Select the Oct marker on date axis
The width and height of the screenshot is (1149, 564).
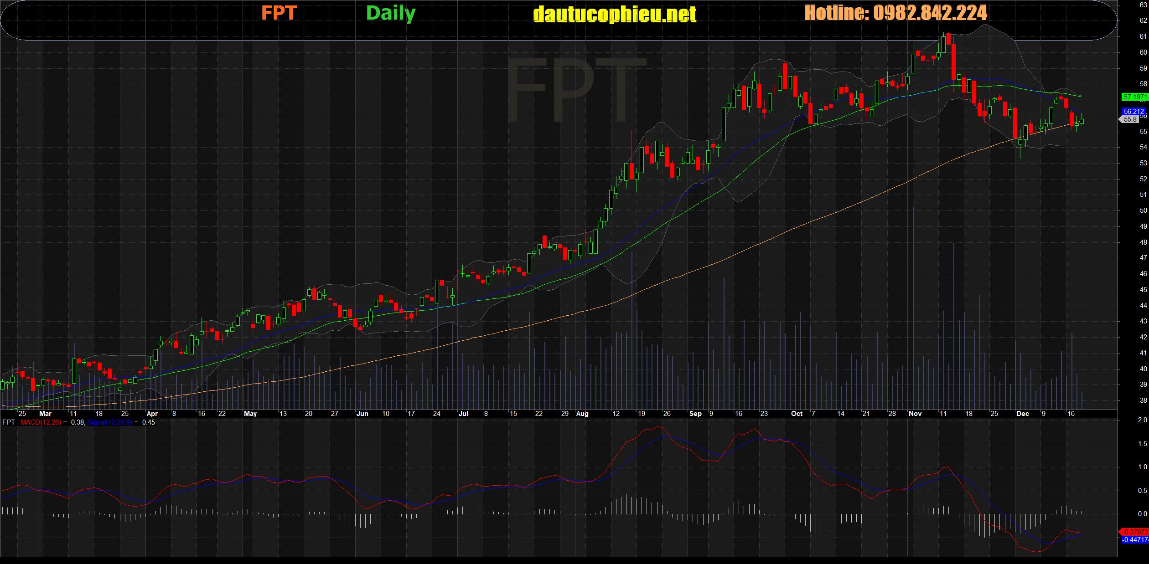click(x=797, y=414)
